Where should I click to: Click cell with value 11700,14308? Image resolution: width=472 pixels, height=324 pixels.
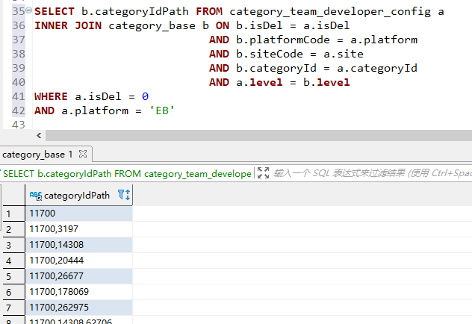79,245
